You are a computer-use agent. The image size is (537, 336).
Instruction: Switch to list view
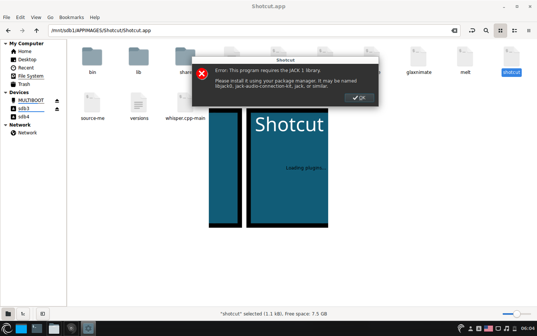point(514,31)
